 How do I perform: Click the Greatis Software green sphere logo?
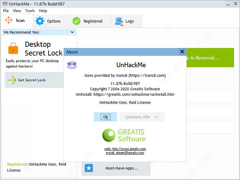(x=109, y=135)
